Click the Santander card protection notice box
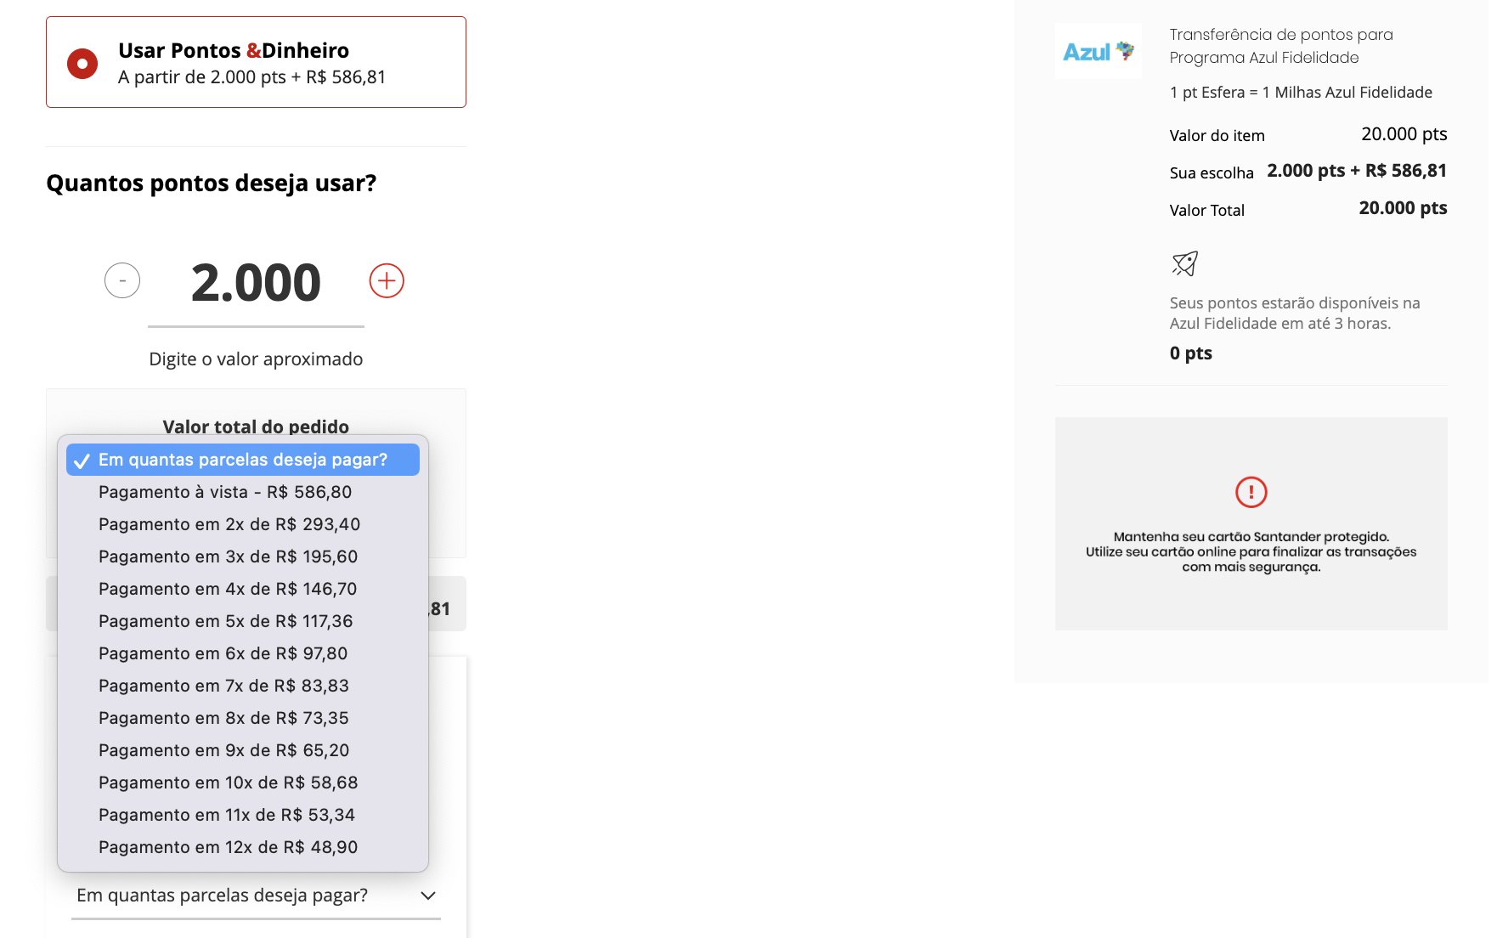The height and width of the screenshot is (938, 1497). (x=1251, y=523)
